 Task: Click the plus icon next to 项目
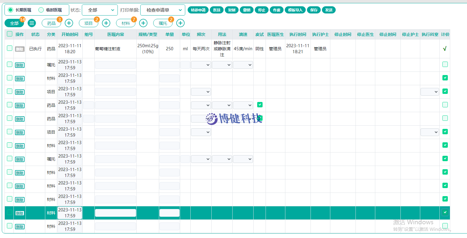click(106, 23)
